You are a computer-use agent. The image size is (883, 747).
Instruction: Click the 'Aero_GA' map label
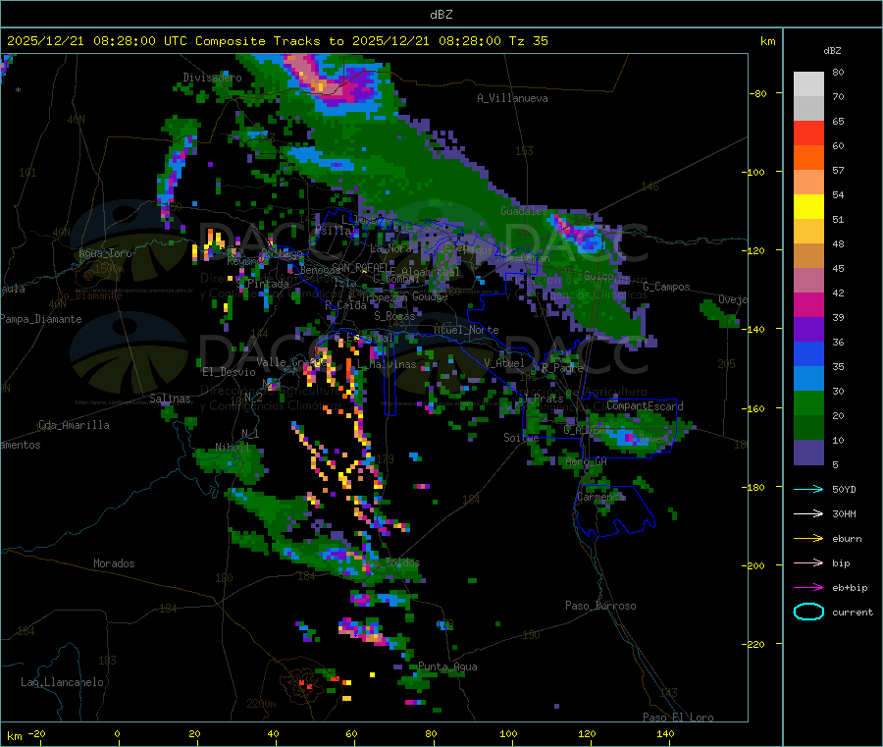(587, 461)
